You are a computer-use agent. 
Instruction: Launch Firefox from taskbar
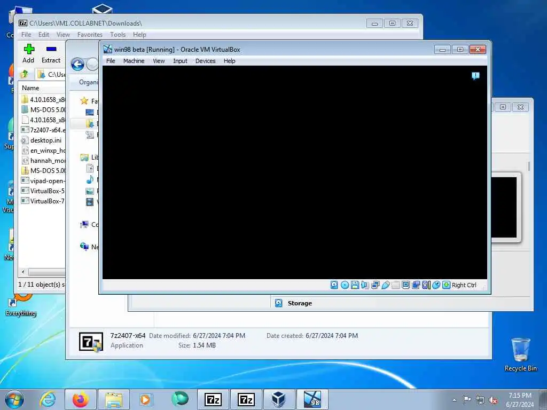[x=80, y=399]
